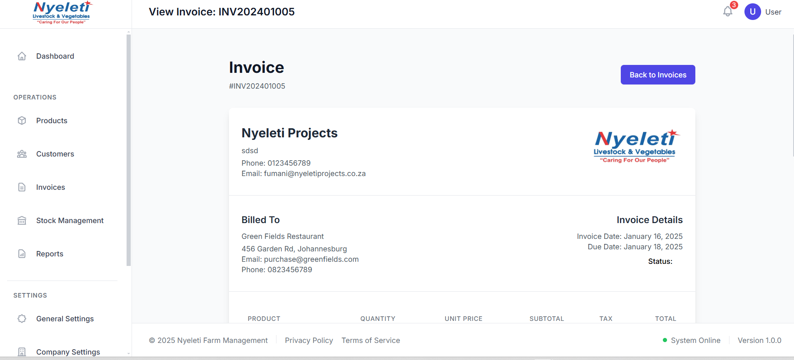
Task: Click the Invoices document icon
Action: coord(22,187)
